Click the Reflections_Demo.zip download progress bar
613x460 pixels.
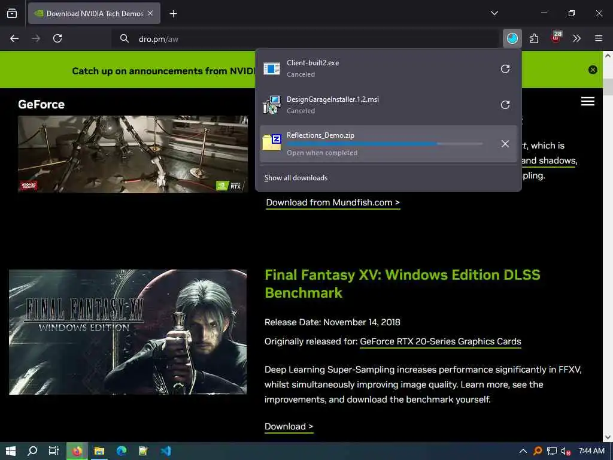[385, 144]
